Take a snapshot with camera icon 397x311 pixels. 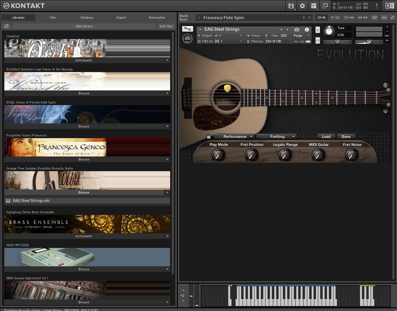(x=297, y=30)
